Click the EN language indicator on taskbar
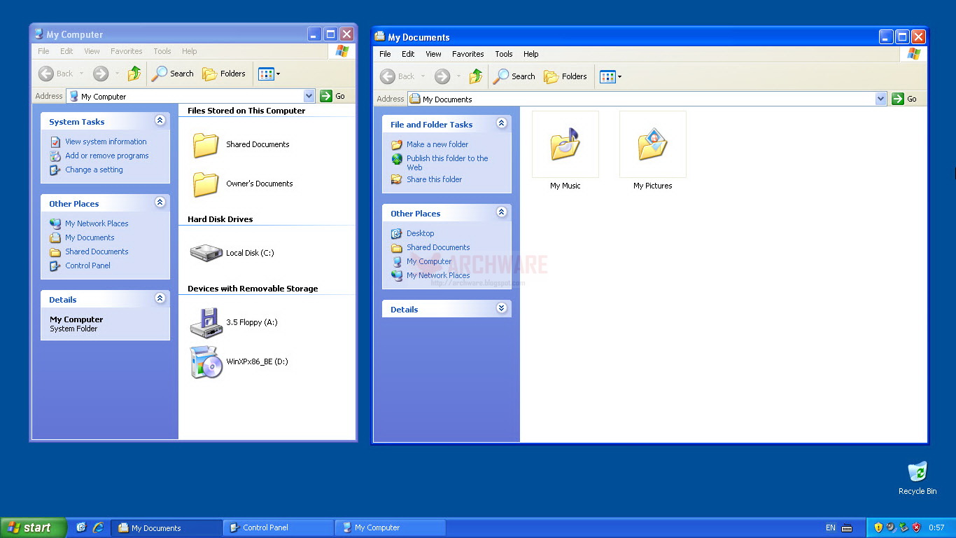This screenshot has height=538, width=956. pos(831,527)
